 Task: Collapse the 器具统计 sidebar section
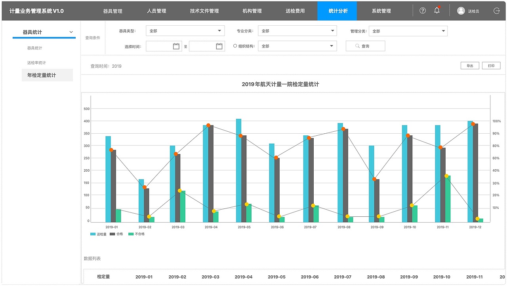coord(71,32)
